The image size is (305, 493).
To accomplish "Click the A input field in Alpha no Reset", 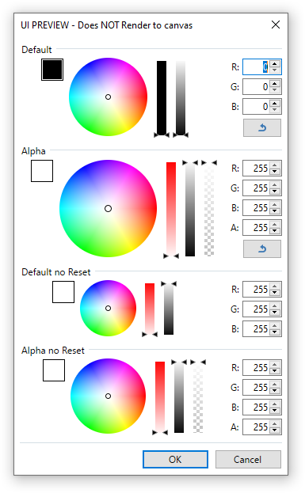I will [x=262, y=427].
